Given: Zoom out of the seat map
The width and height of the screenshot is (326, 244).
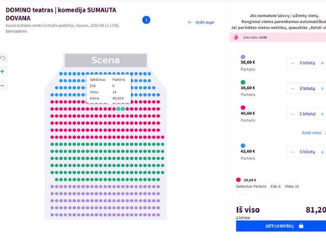Looking at the screenshot, I should pyautogui.click(x=2, y=86).
